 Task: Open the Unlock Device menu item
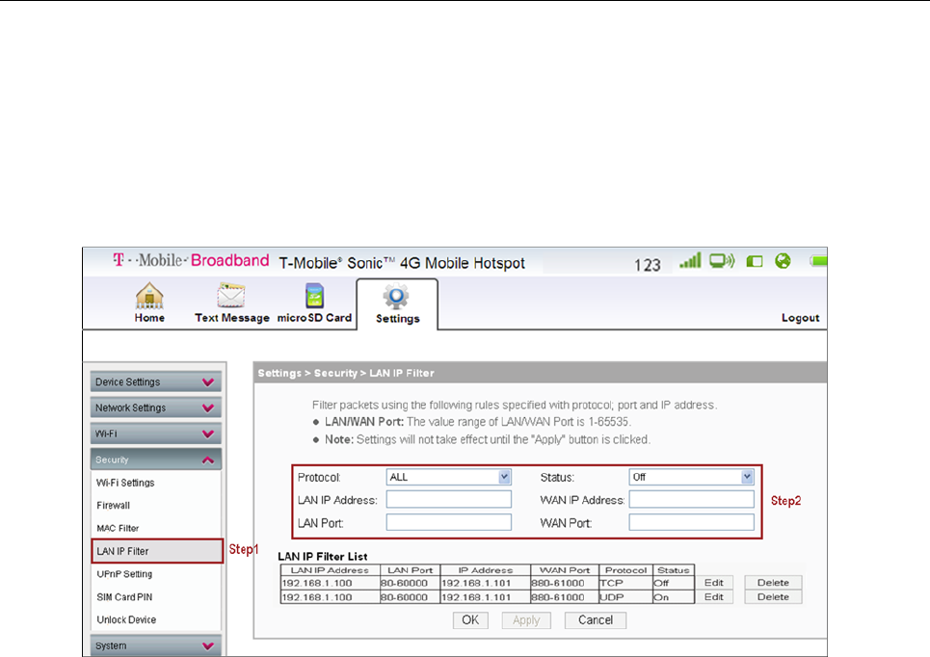126,619
